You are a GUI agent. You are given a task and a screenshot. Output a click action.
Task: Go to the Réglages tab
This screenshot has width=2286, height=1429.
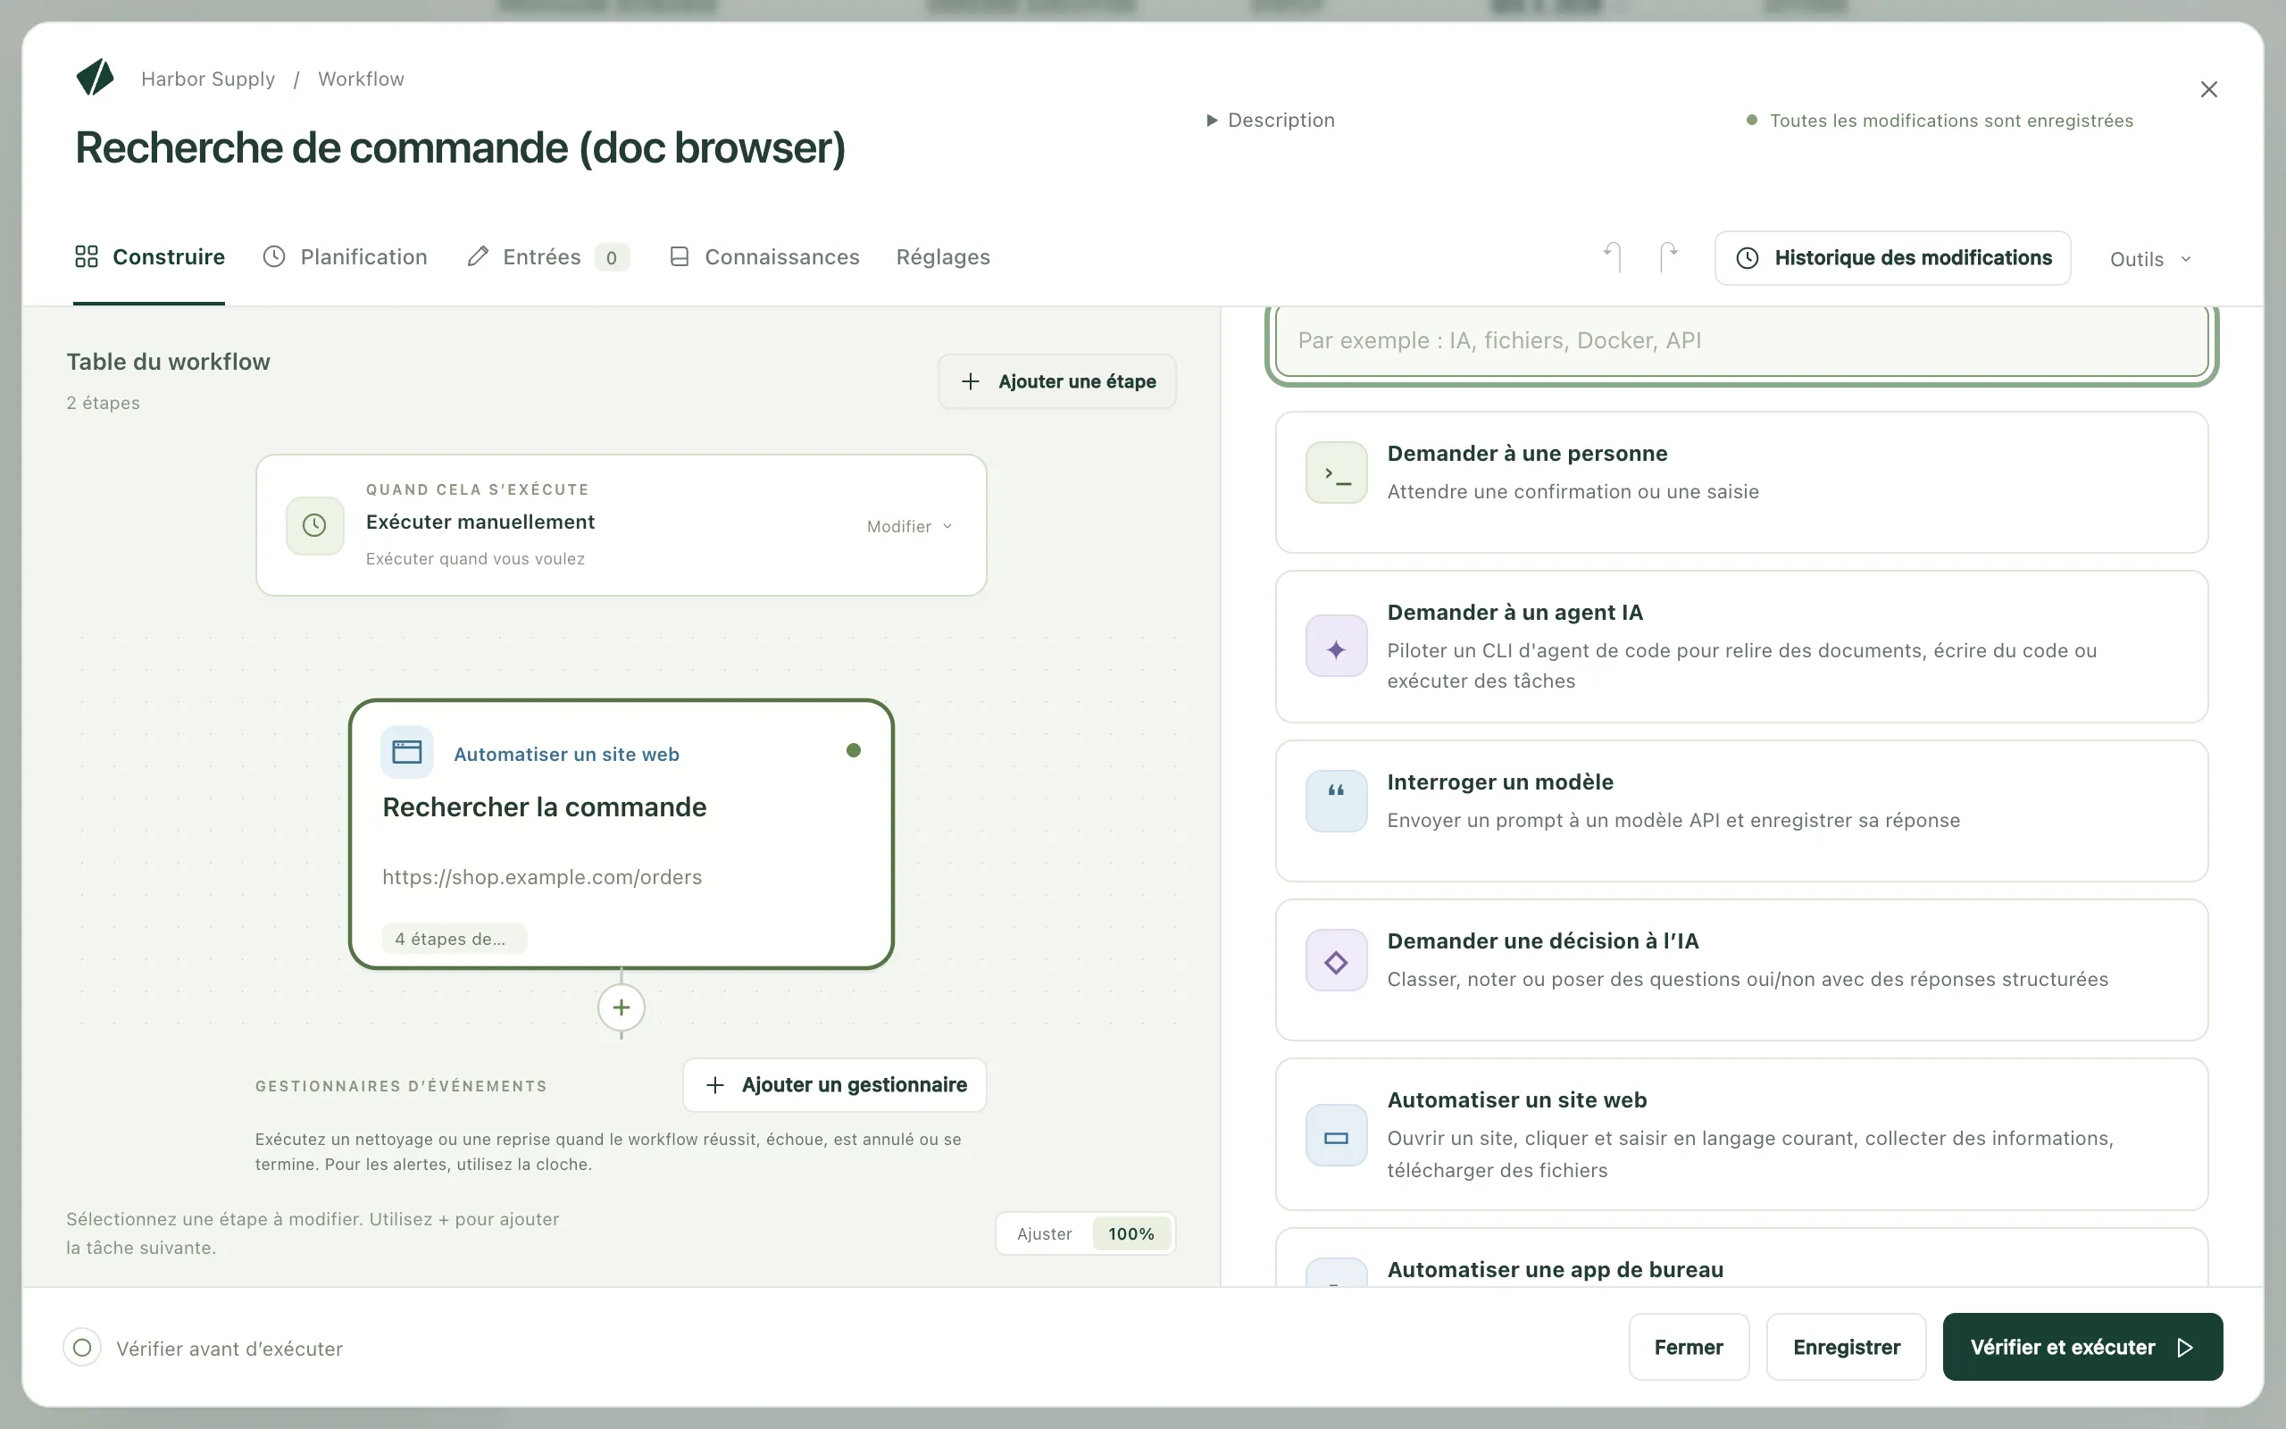[x=943, y=257]
